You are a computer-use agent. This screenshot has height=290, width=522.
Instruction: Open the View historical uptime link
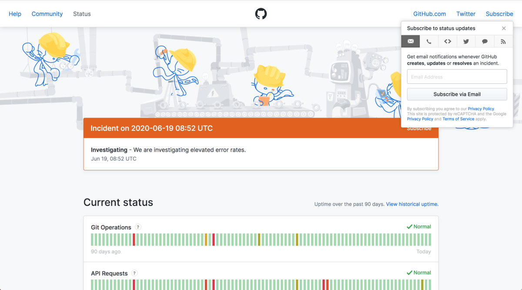(412, 203)
